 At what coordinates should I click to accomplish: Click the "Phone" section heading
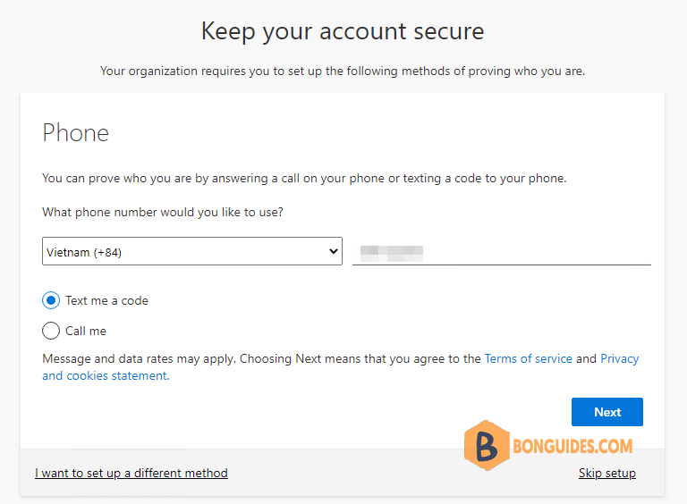(75, 133)
